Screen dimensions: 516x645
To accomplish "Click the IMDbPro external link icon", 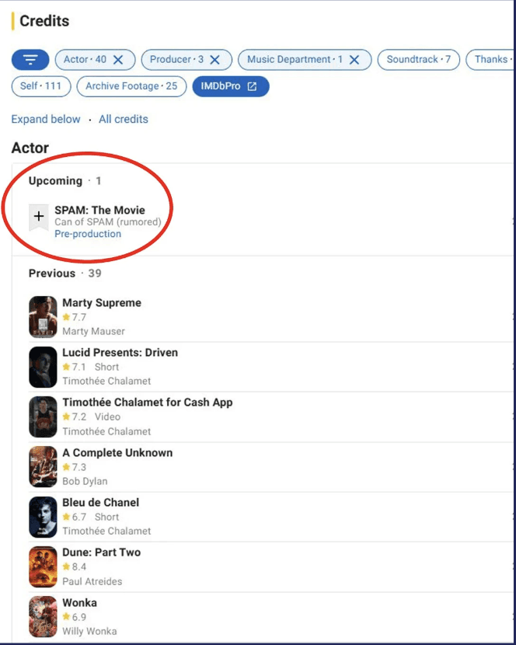I will 252,86.
